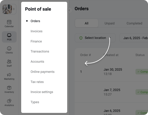Open the Select location dropdown
Viewport: 148px width, 115px height.
click(95, 38)
